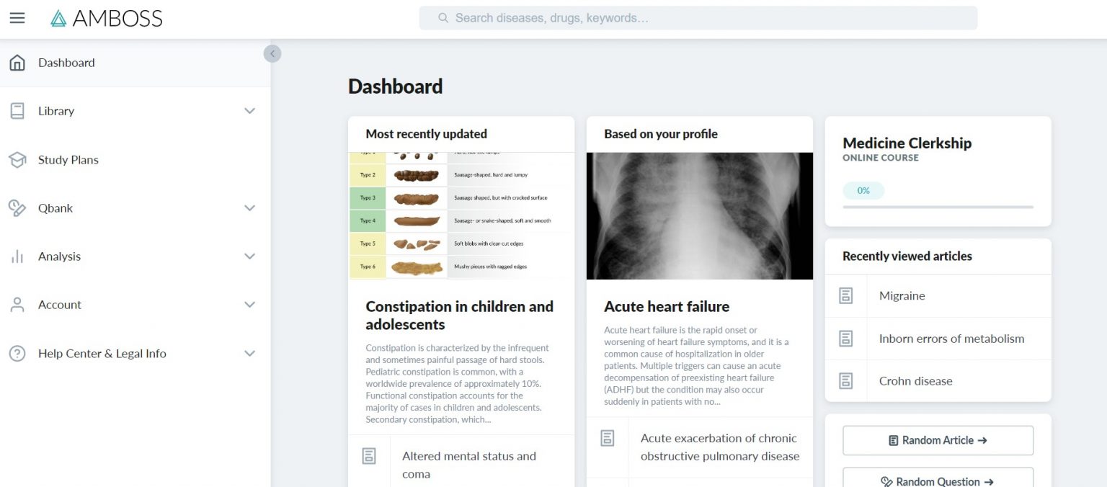
Task: Click the Study Plans graduation icon
Action: 16,159
